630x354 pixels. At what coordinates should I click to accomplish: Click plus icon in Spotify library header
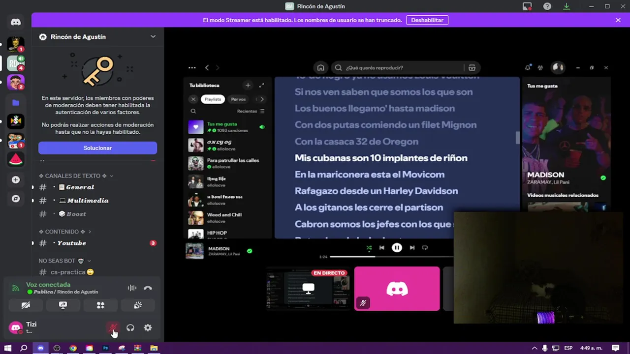(248, 86)
